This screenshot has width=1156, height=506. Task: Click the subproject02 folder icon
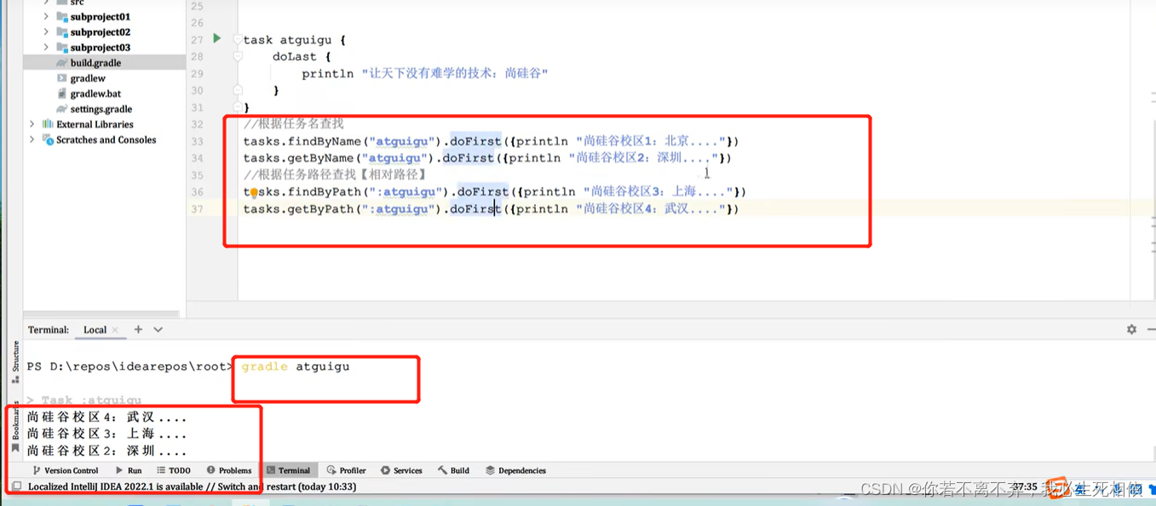pyautogui.click(x=62, y=31)
